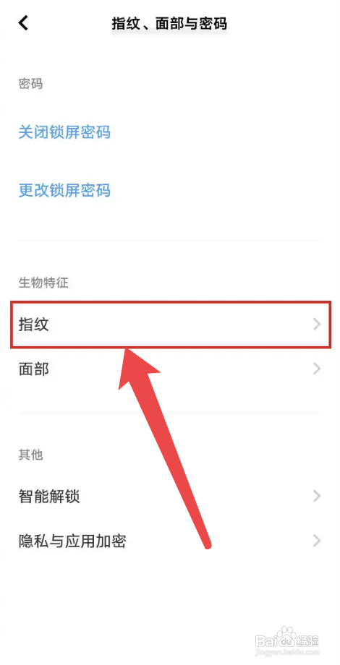This screenshot has width=340, height=665.
Task: Click the 指纹、面部与密码 page title
Action: 169,23
